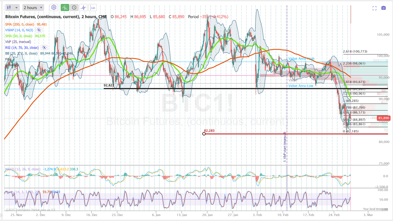Click the Your local time zone label
The height and width of the screenshot is (221, 393).
point(375,209)
